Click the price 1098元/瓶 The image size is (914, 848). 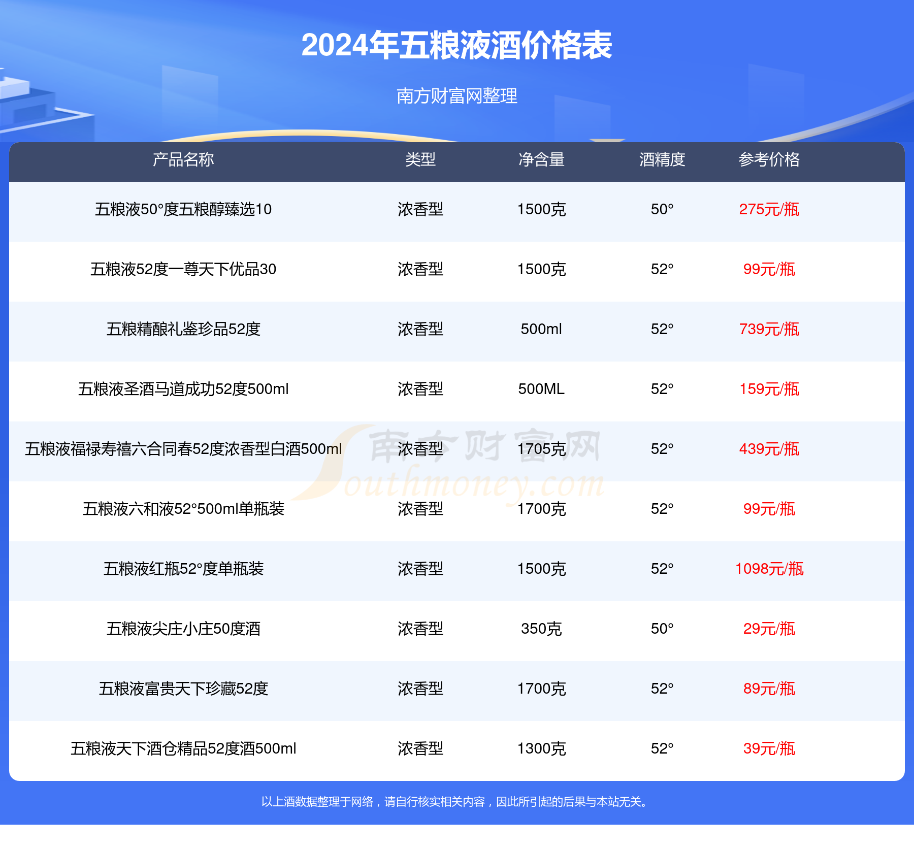(x=769, y=569)
